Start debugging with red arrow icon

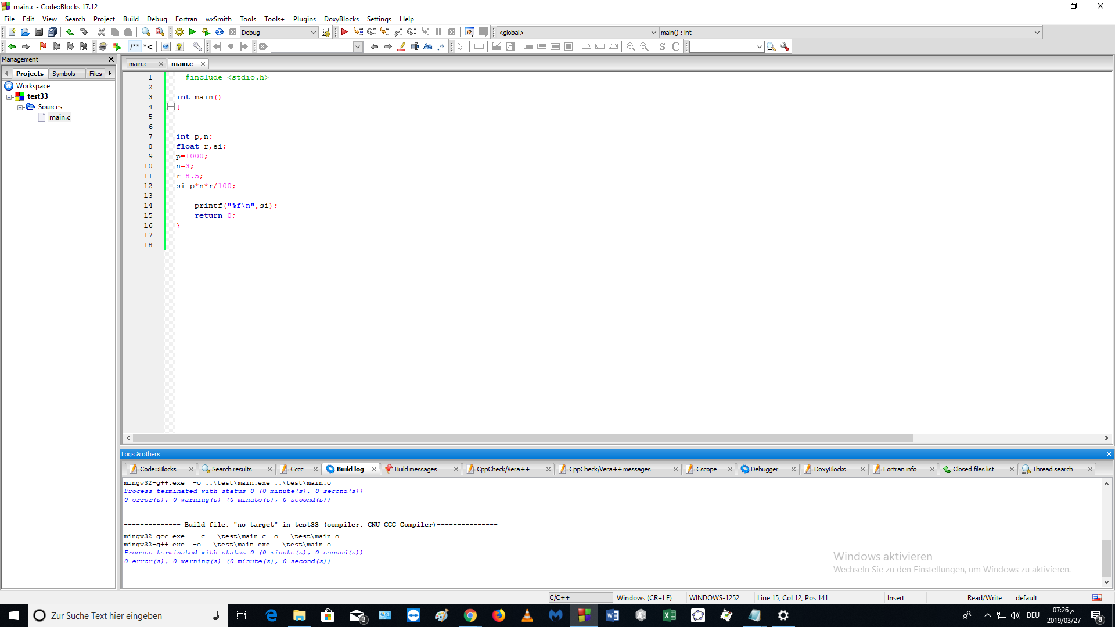click(x=344, y=33)
